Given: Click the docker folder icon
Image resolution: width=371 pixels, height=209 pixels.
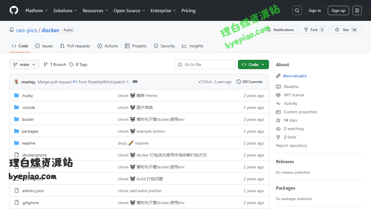Looking at the screenshot, I should [x=17, y=119].
